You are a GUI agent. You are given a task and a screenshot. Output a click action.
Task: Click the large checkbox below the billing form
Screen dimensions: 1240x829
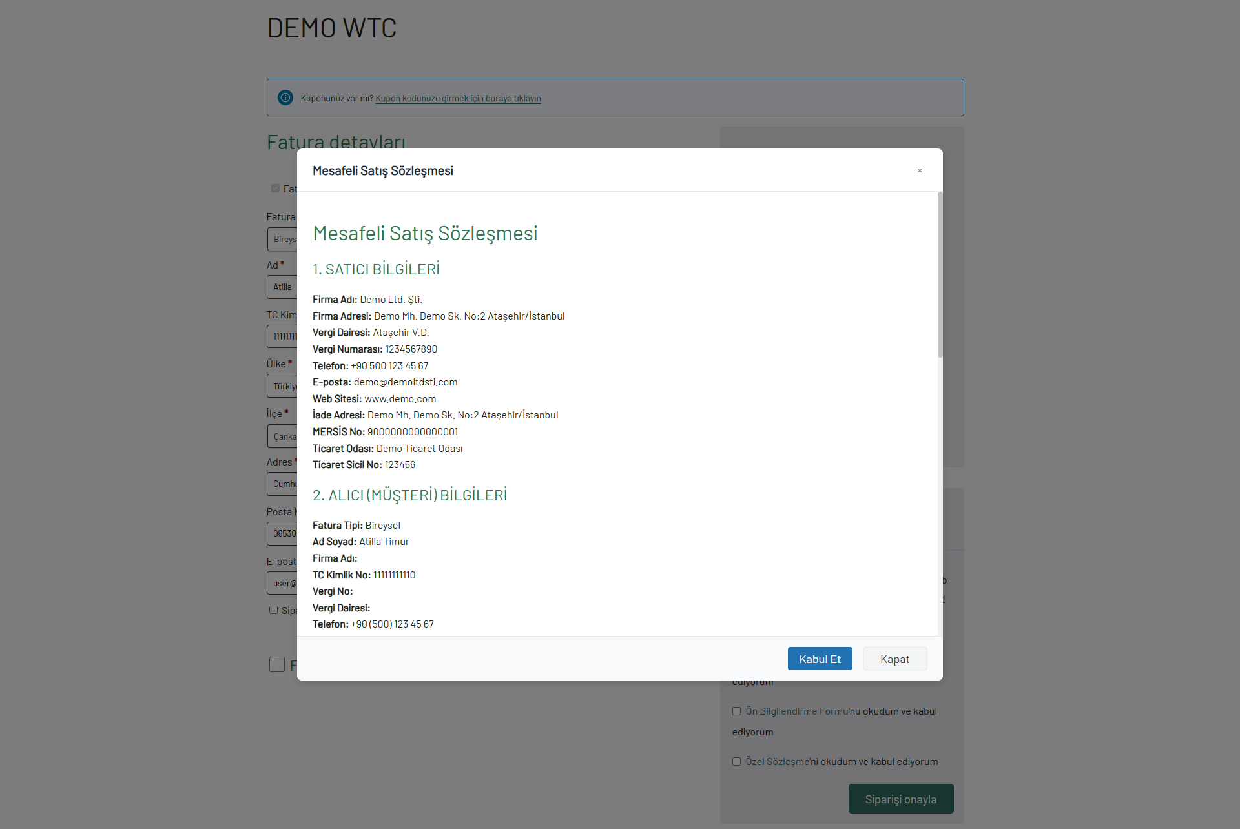coord(277,664)
